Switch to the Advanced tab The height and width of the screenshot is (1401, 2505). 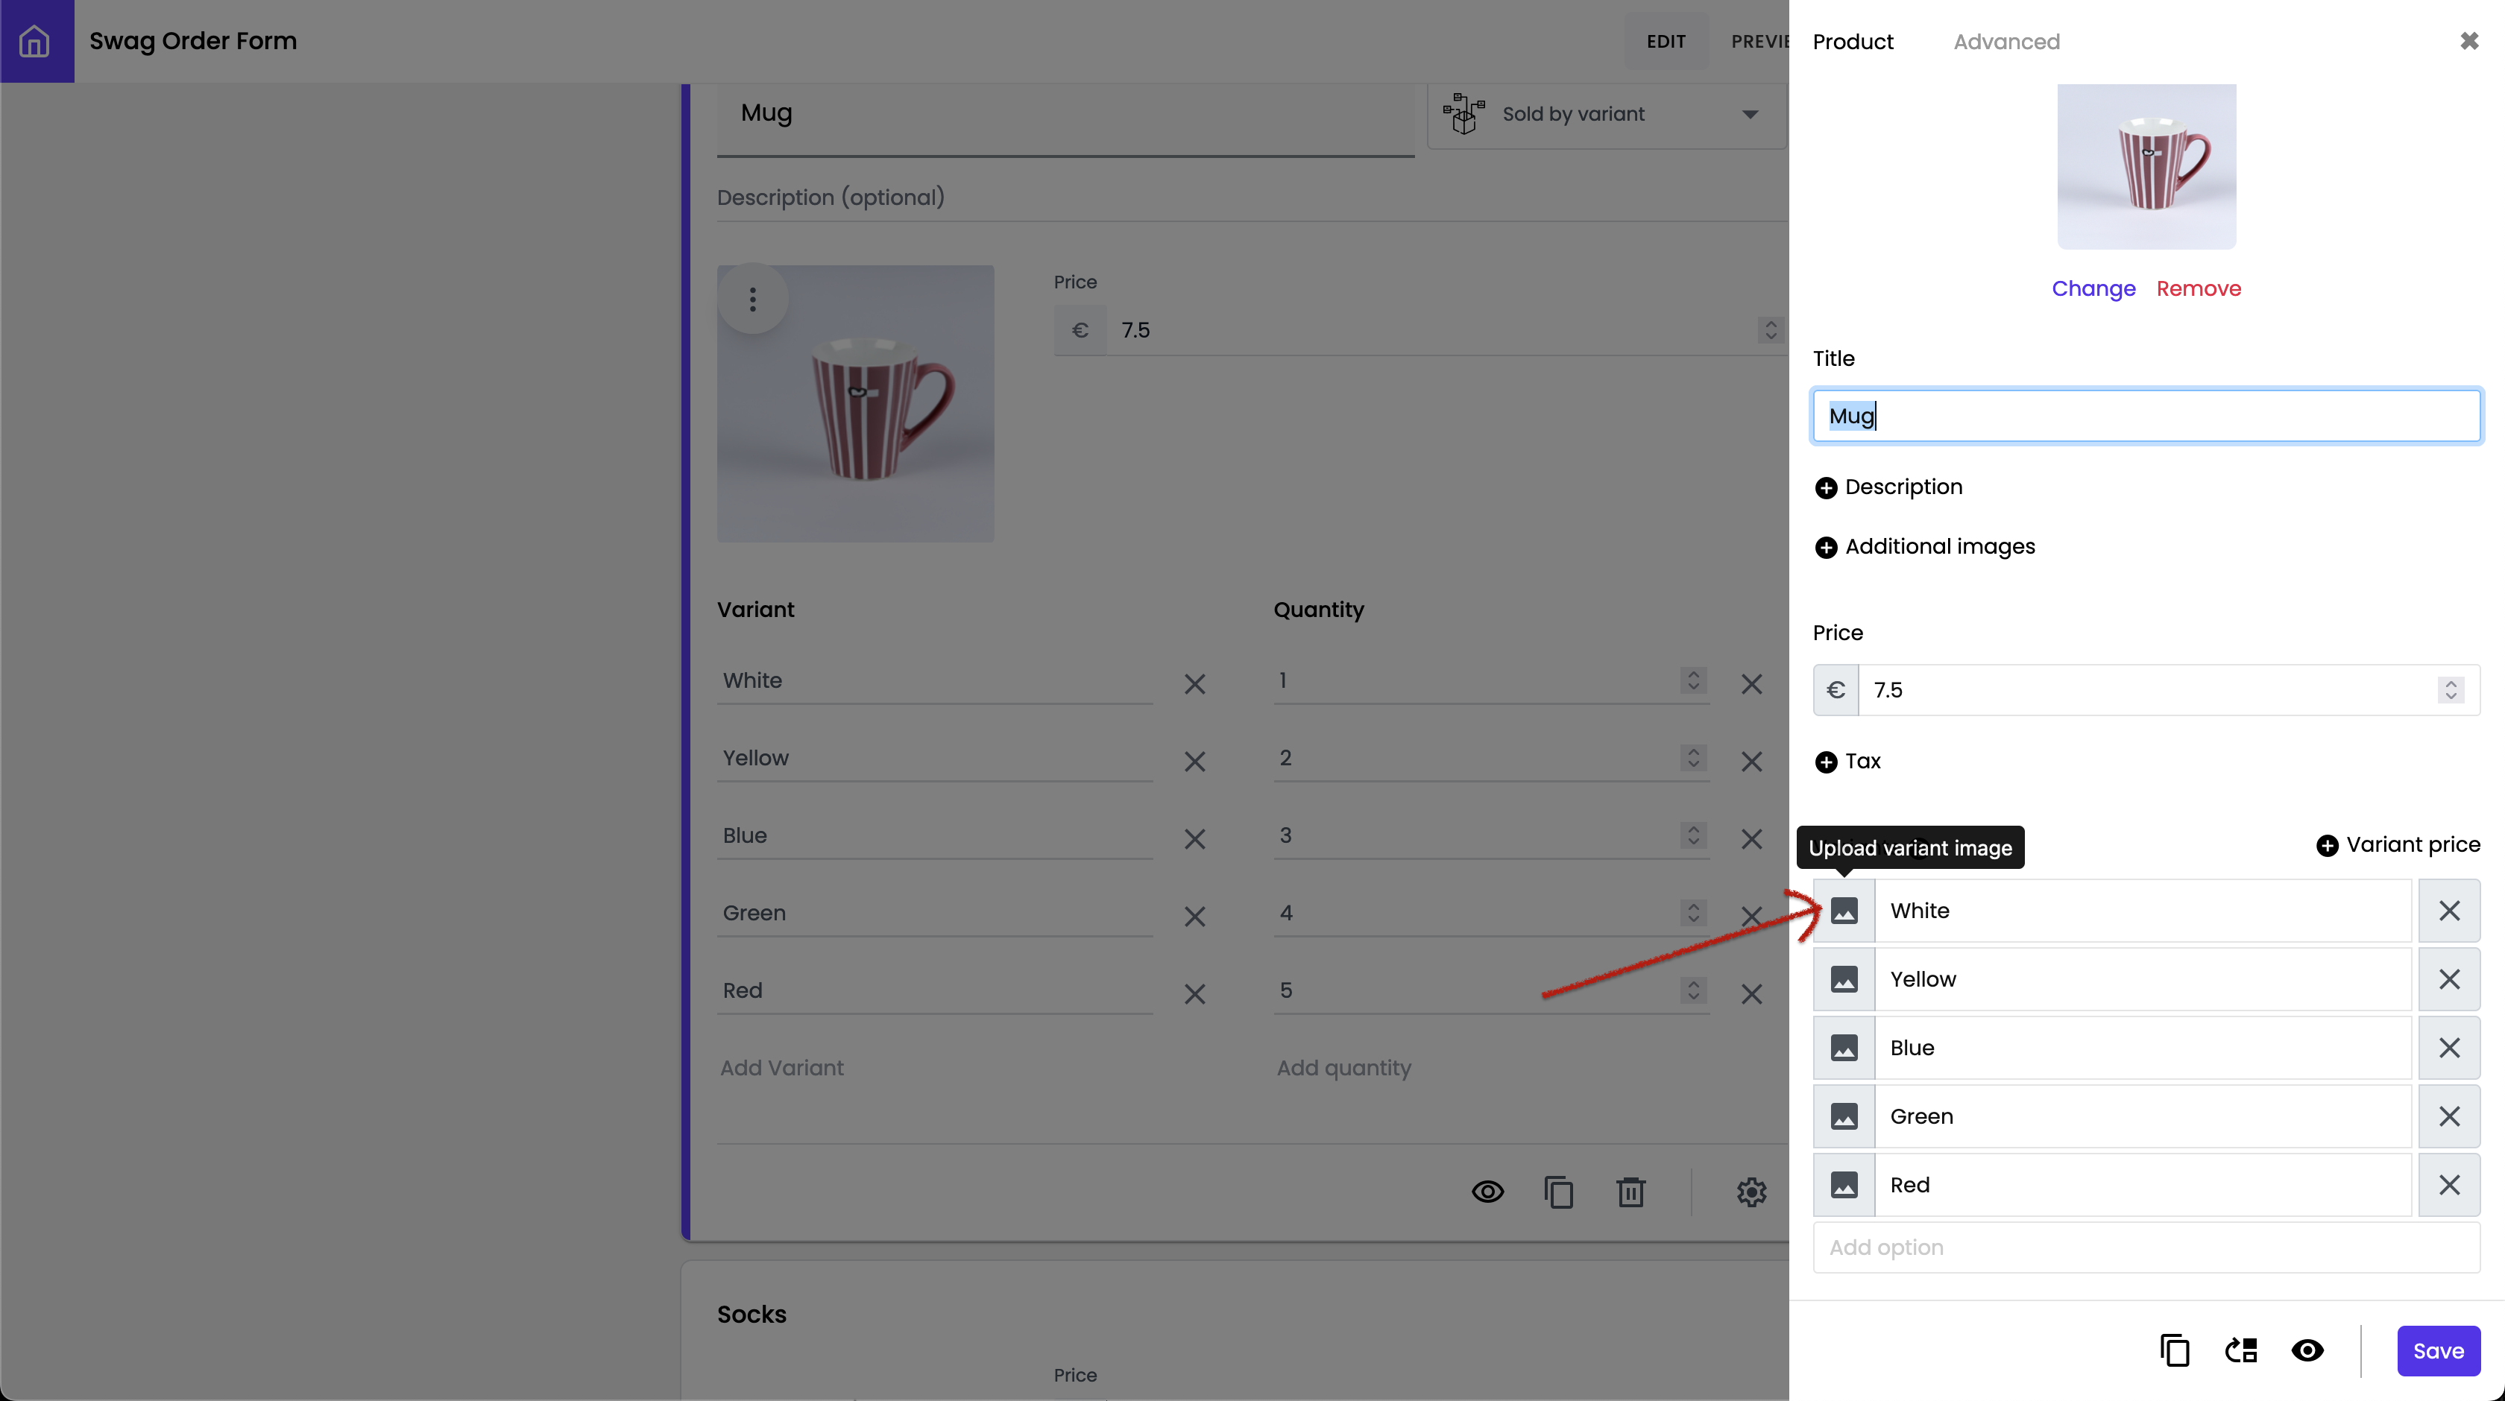click(x=2006, y=42)
